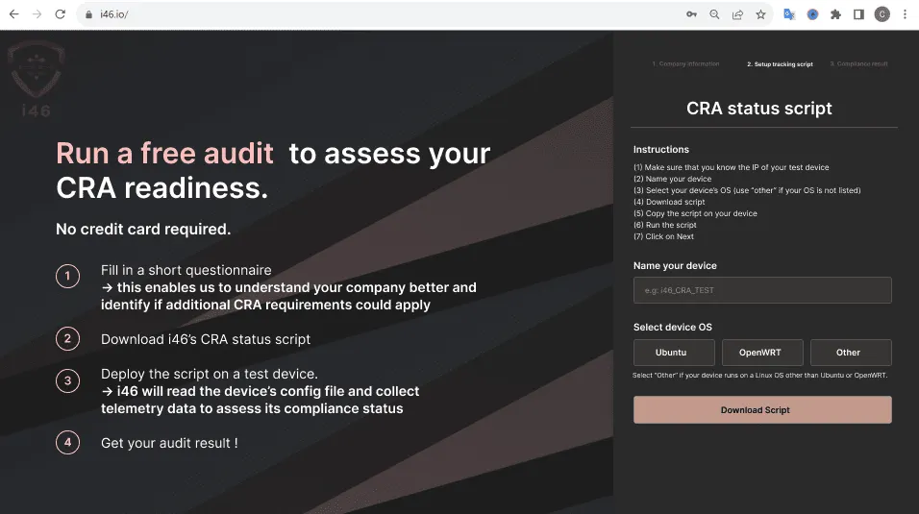Choose Other as device OS
The image size is (919, 514).
pos(850,353)
